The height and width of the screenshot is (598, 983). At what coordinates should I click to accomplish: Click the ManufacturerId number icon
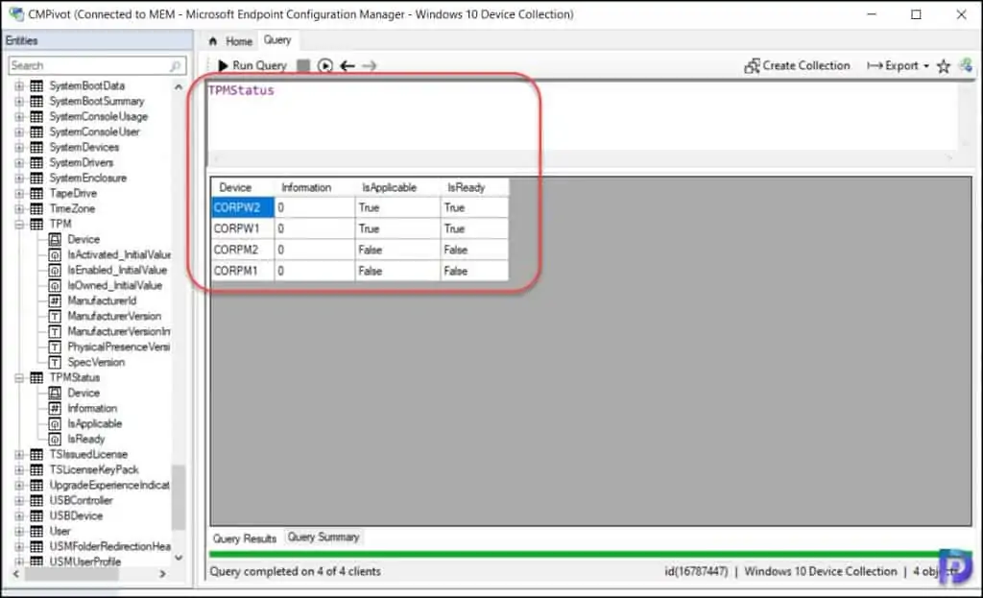(55, 300)
